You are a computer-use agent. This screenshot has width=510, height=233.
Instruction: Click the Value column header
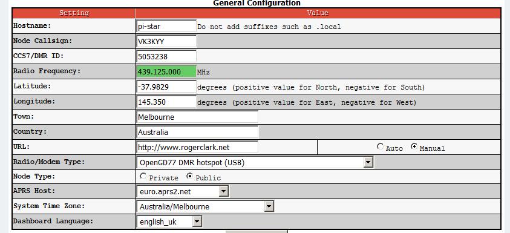click(x=318, y=13)
